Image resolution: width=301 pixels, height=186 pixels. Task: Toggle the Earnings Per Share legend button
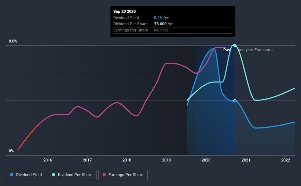coord(123,175)
